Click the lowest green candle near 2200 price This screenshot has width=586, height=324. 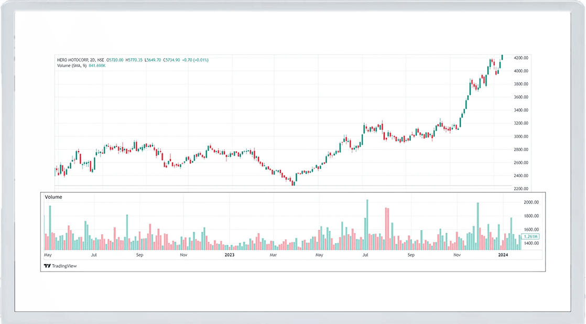[294, 180]
